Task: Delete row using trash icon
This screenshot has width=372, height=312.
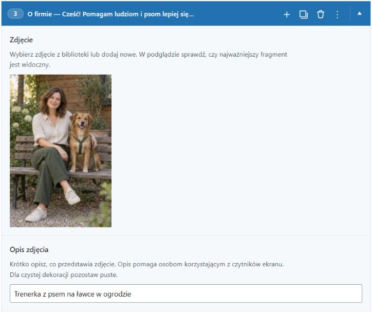Action: coord(321,14)
